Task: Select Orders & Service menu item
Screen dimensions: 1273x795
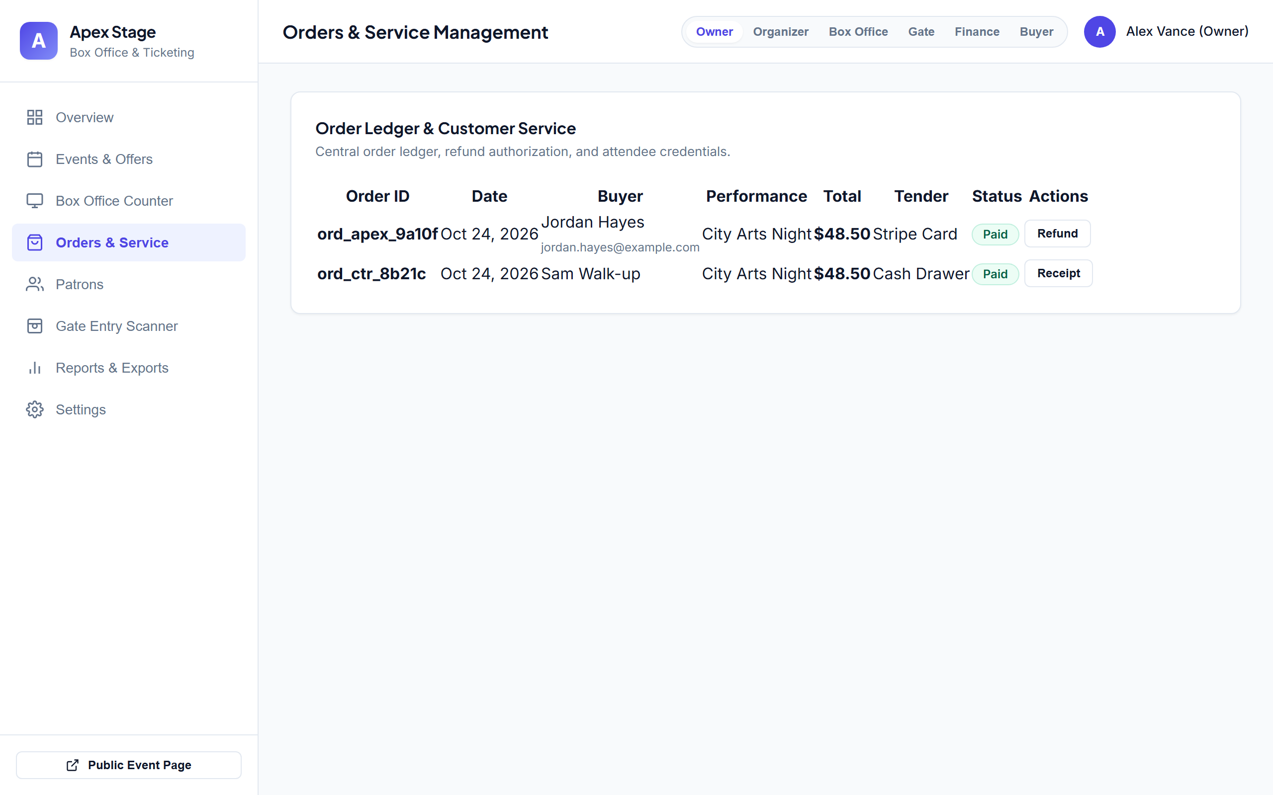Action: [129, 242]
